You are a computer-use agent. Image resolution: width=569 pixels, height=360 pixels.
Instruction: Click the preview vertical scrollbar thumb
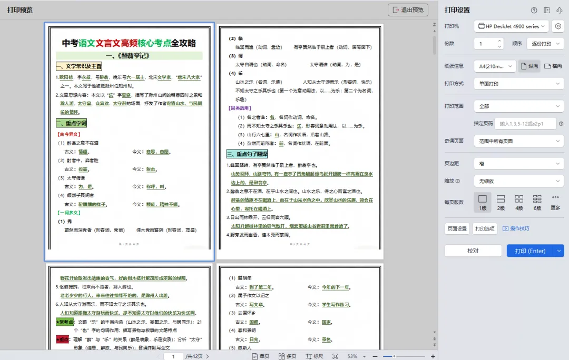(434, 45)
